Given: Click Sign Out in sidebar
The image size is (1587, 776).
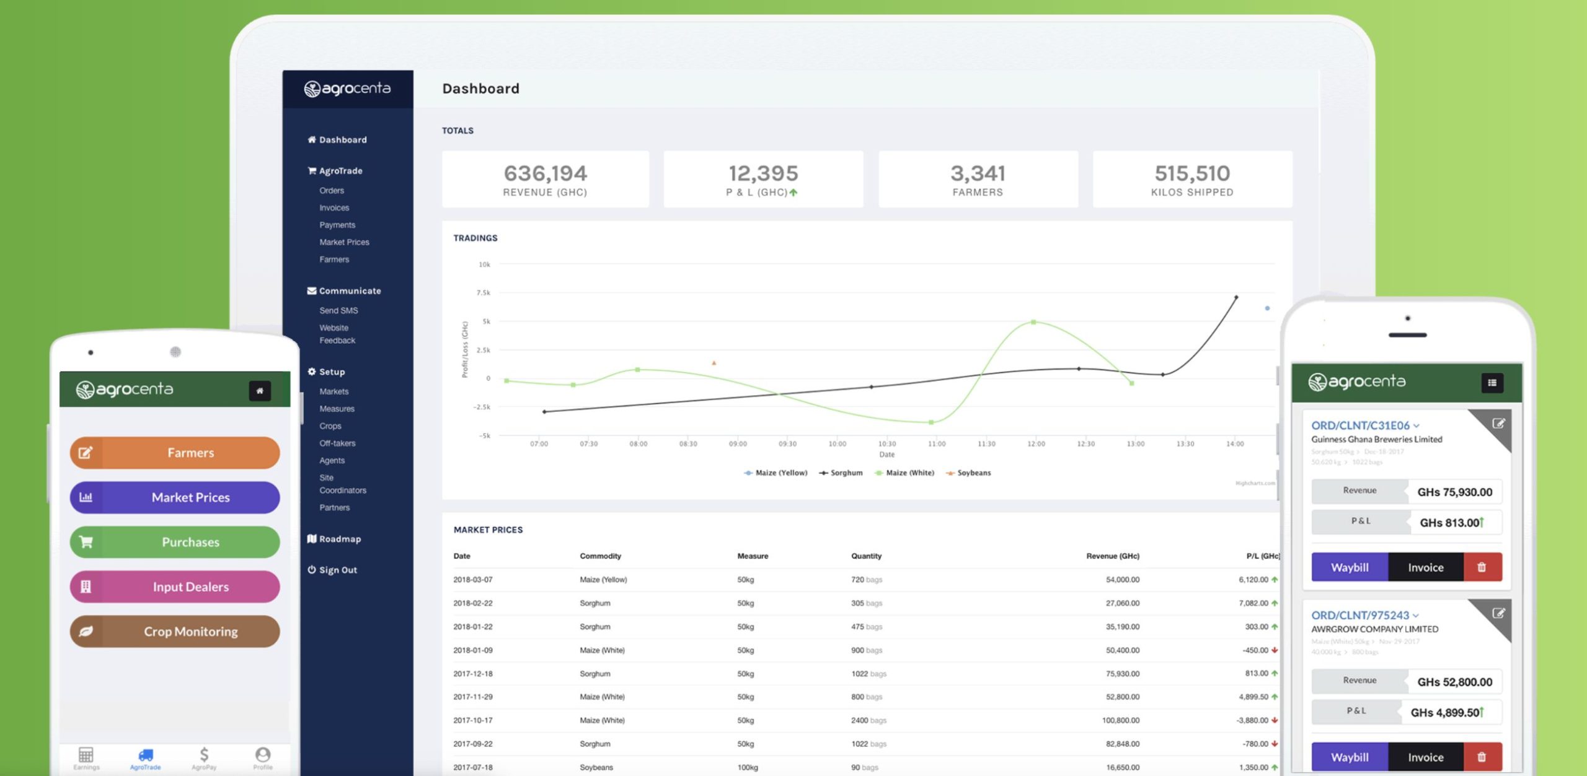Looking at the screenshot, I should point(332,570).
